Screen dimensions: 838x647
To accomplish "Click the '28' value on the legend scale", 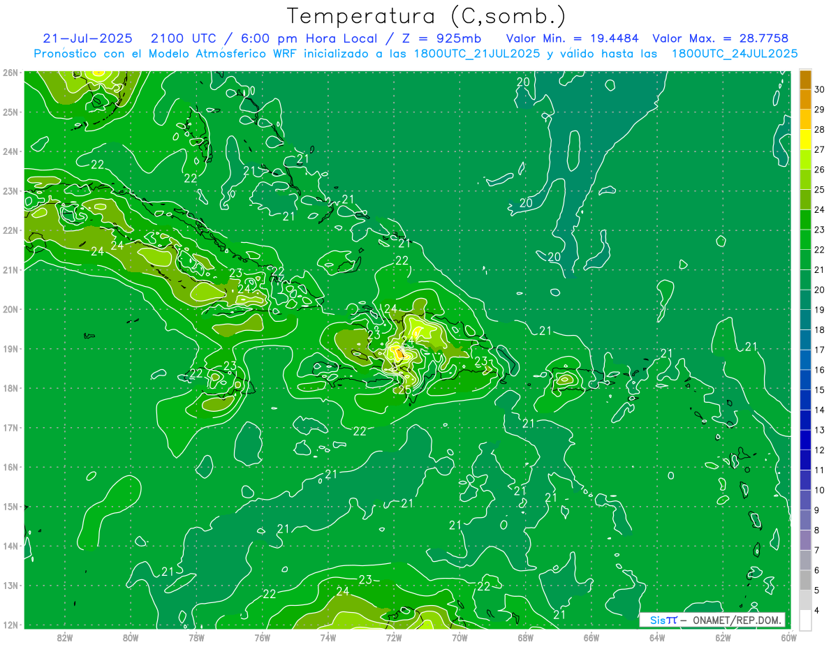I will point(820,129).
